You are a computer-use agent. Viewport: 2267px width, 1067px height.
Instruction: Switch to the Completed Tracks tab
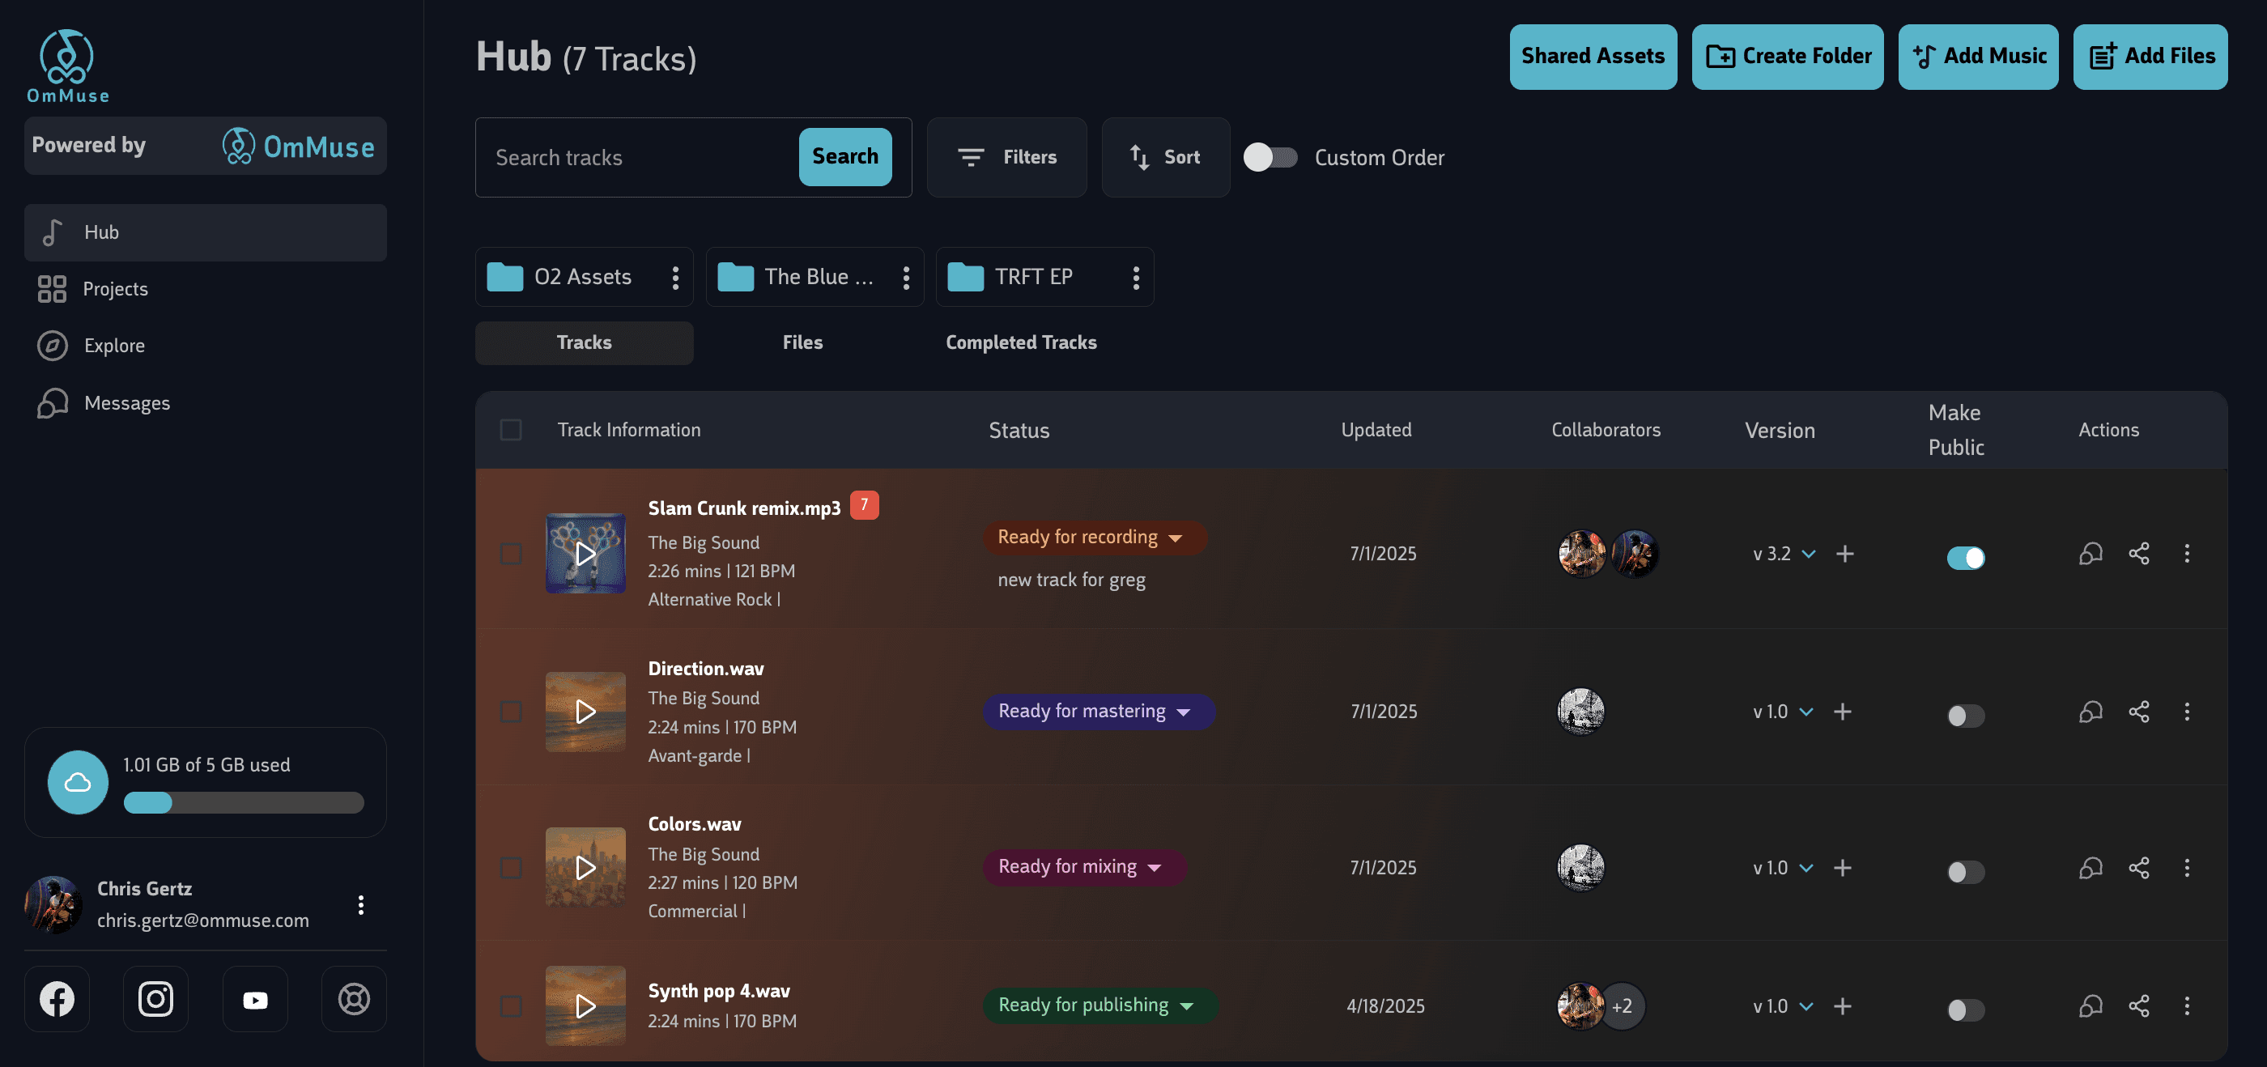(x=1020, y=342)
